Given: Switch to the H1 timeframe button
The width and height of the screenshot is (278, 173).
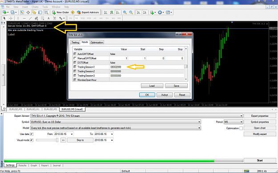Looking at the screenshot, I should point(95,18).
